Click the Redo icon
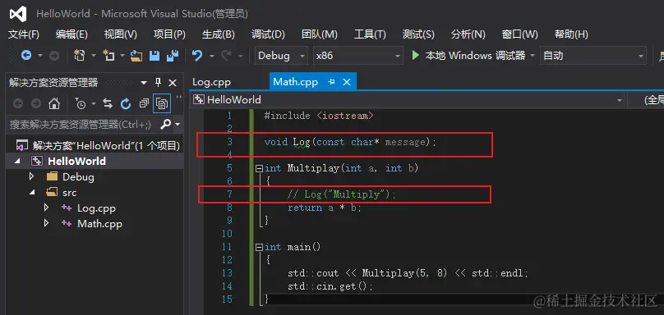Viewport: 664px width, 315px height. coord(227,56)
